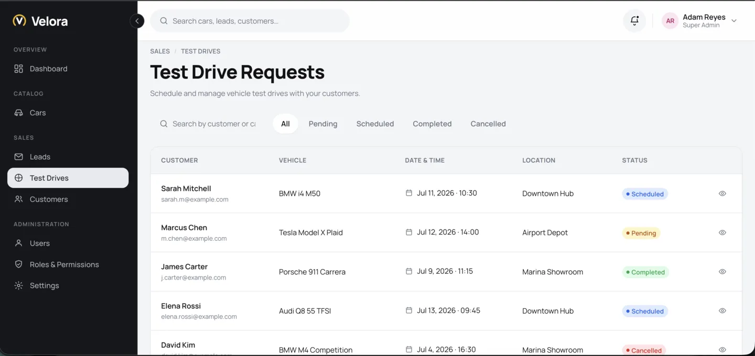Click the Velora logo icon
Viewport: 755px width, 356px height.
(19, 21)
